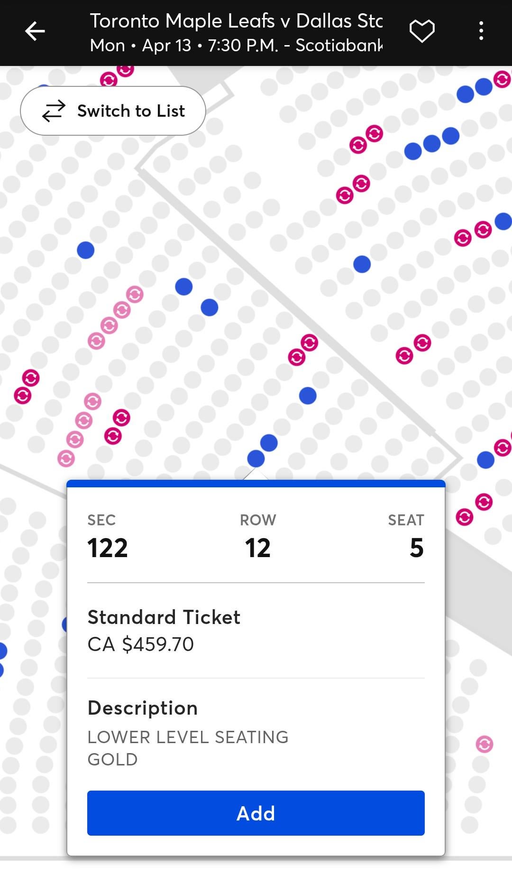Select the topmost seat in the faded resale row of four
This screenshot has width=512, height=876.
pos(135,294)
